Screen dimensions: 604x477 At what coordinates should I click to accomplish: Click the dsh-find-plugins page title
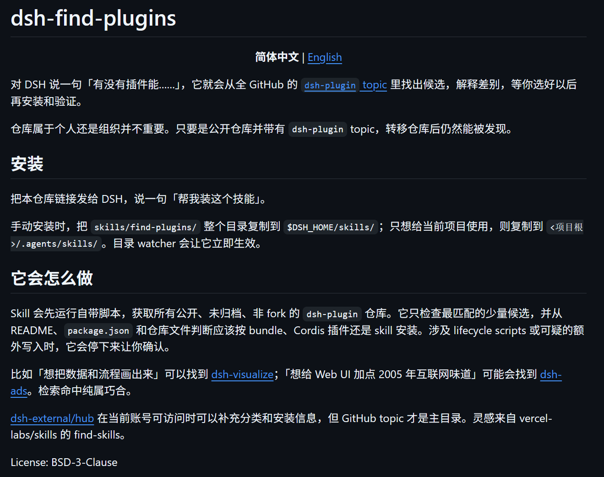(93, 18)
